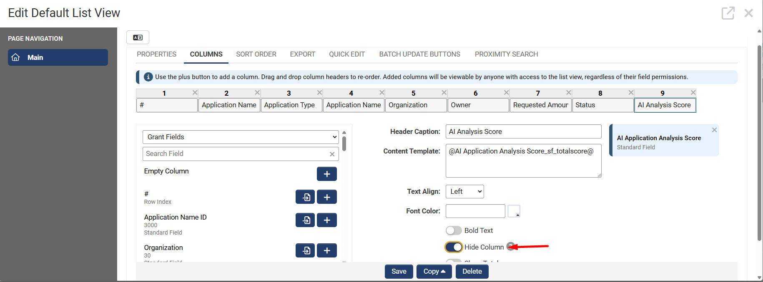Remove column 6 with its X icon
The image size is (763, 282).
click(x=506, y=92)
